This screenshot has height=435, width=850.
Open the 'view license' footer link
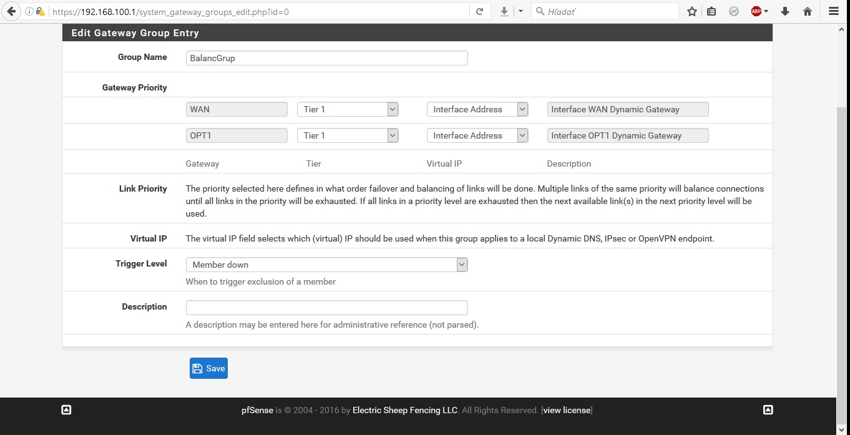[567, 410]
